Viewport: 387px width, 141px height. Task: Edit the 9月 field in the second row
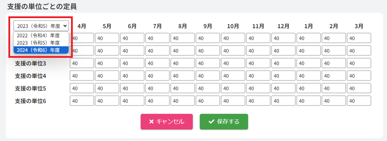208,50
